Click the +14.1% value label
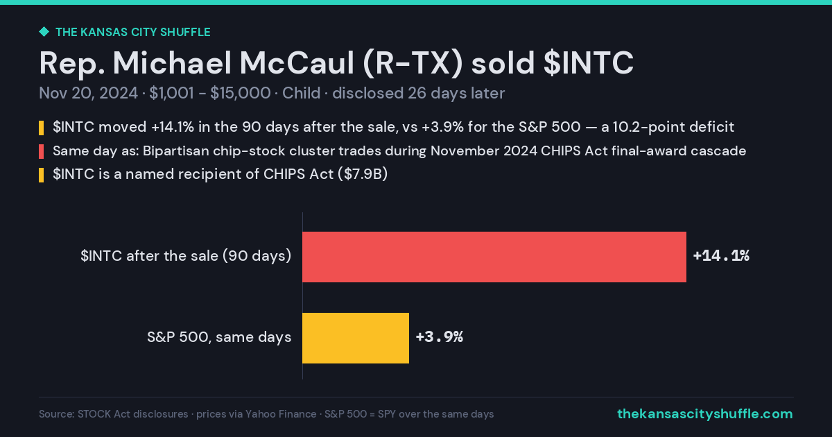This screenshot has width=832, height=437. tap(721, 256)
